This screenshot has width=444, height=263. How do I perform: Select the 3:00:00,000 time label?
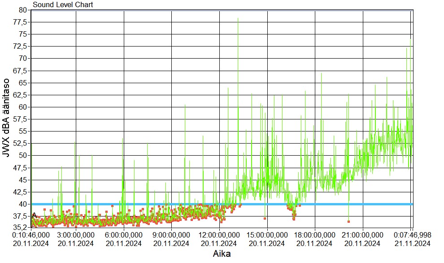[76, 235]
